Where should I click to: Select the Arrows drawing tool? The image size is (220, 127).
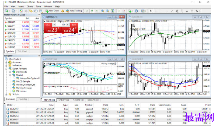click(x=197, y=11)
